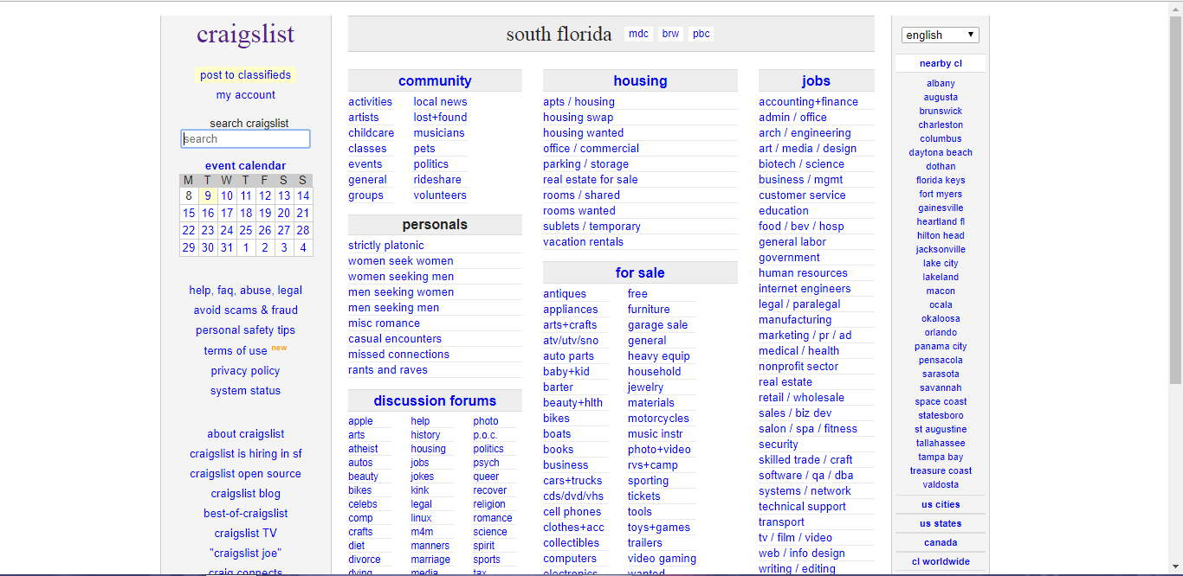The image size is (1183, 576).
Task: Open craigslist is hiring in sf
Action: coord(245,454)
